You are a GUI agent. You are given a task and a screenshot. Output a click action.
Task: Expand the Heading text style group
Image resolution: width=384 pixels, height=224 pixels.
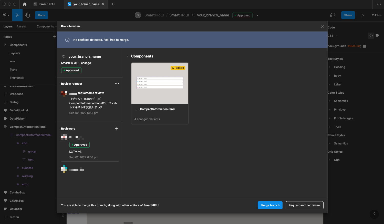click(x=330, y=67)
